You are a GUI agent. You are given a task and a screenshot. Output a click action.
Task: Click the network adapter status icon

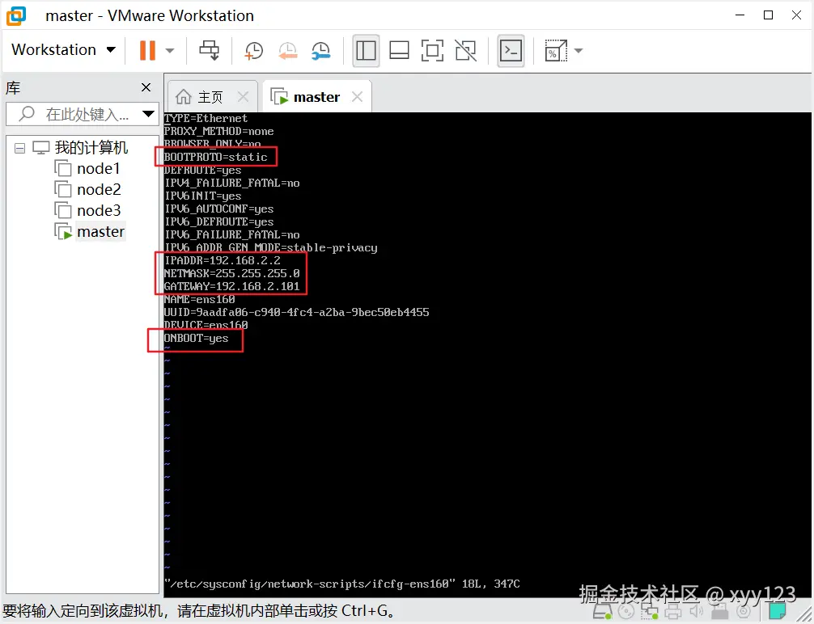tap(650, 612)
